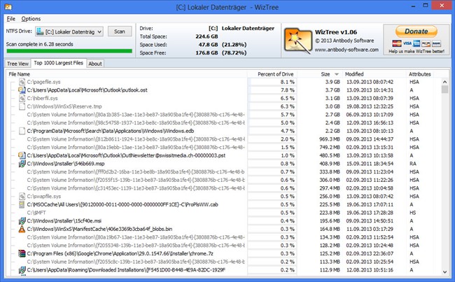Sort by the Attributes column header
This screenshot has height=282, width=455.
click(419, 74)
